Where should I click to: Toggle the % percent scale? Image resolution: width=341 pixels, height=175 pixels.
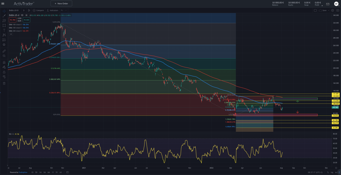(328, 172)
